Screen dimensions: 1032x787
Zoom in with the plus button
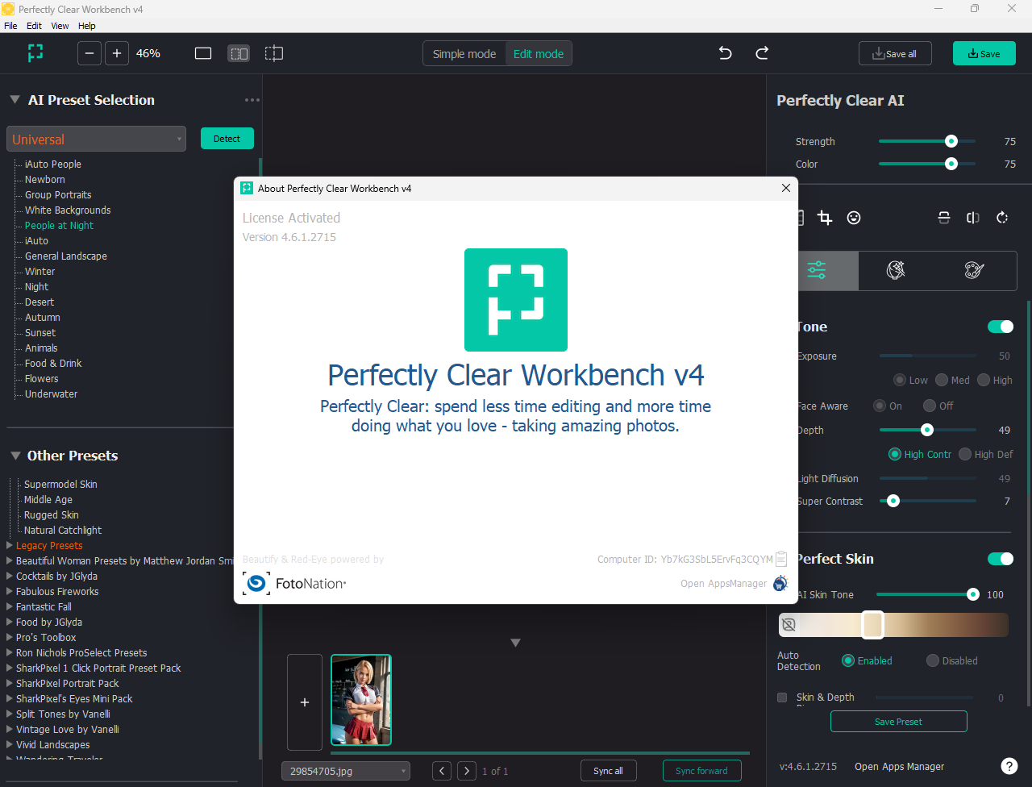coord(117,53)
